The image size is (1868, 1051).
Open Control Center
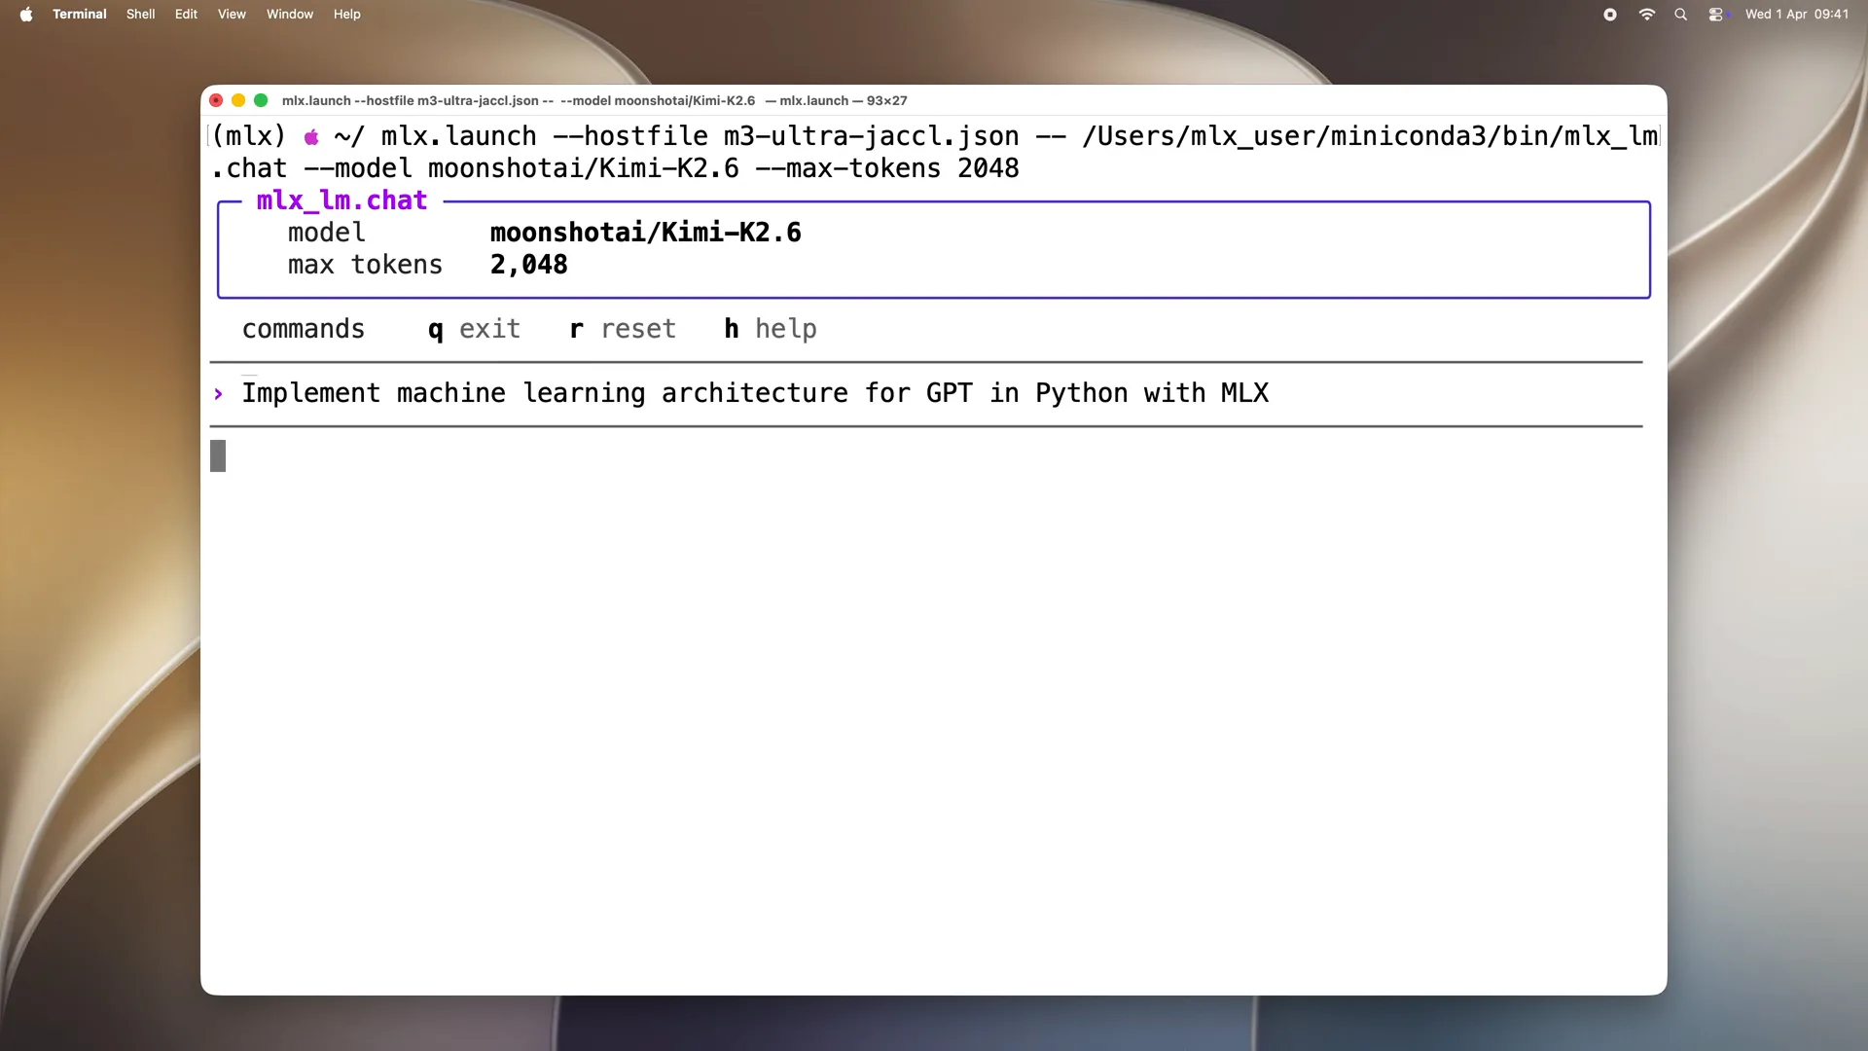point(1716,14)
